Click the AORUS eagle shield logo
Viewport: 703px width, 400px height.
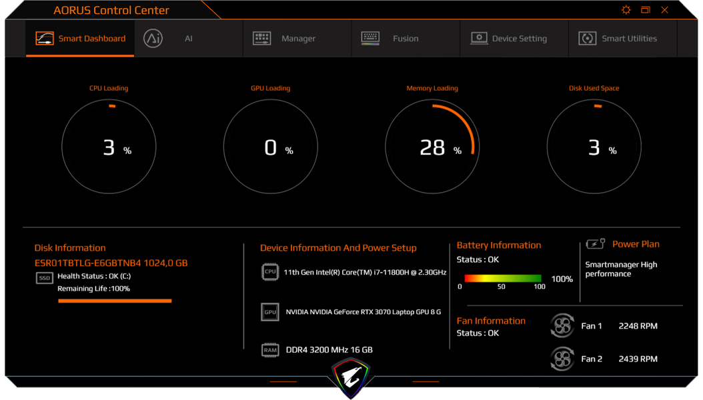point(351,377)
